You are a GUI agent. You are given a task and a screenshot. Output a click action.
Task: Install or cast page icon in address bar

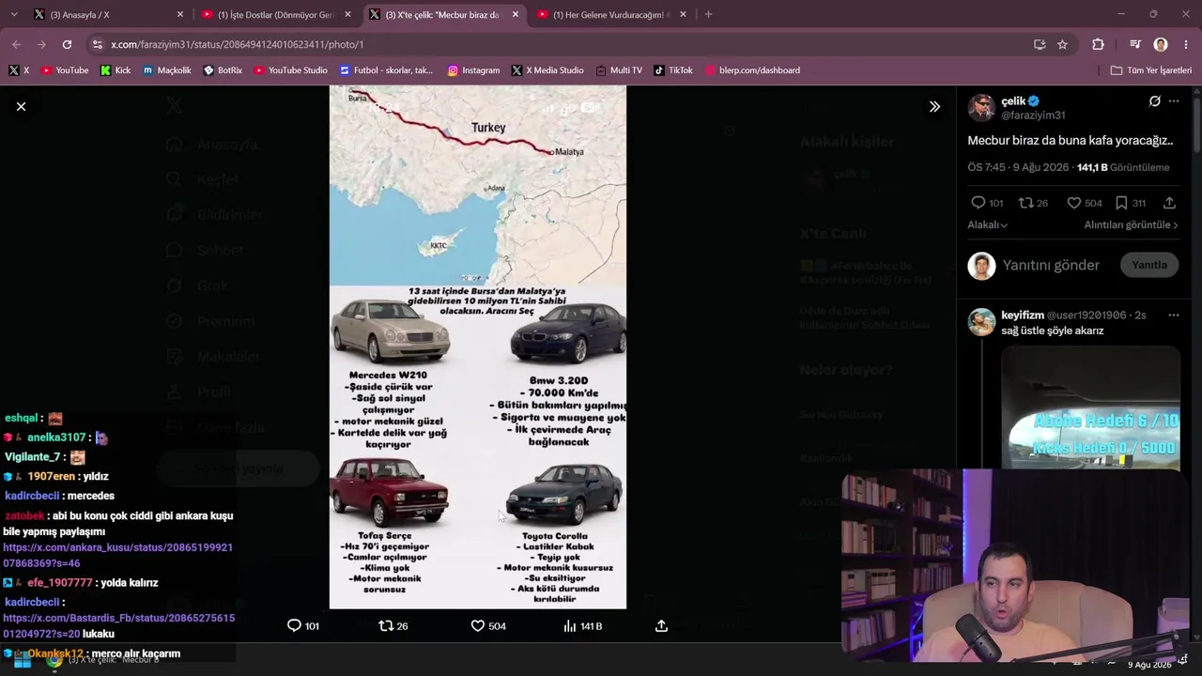click(1040, 44)
